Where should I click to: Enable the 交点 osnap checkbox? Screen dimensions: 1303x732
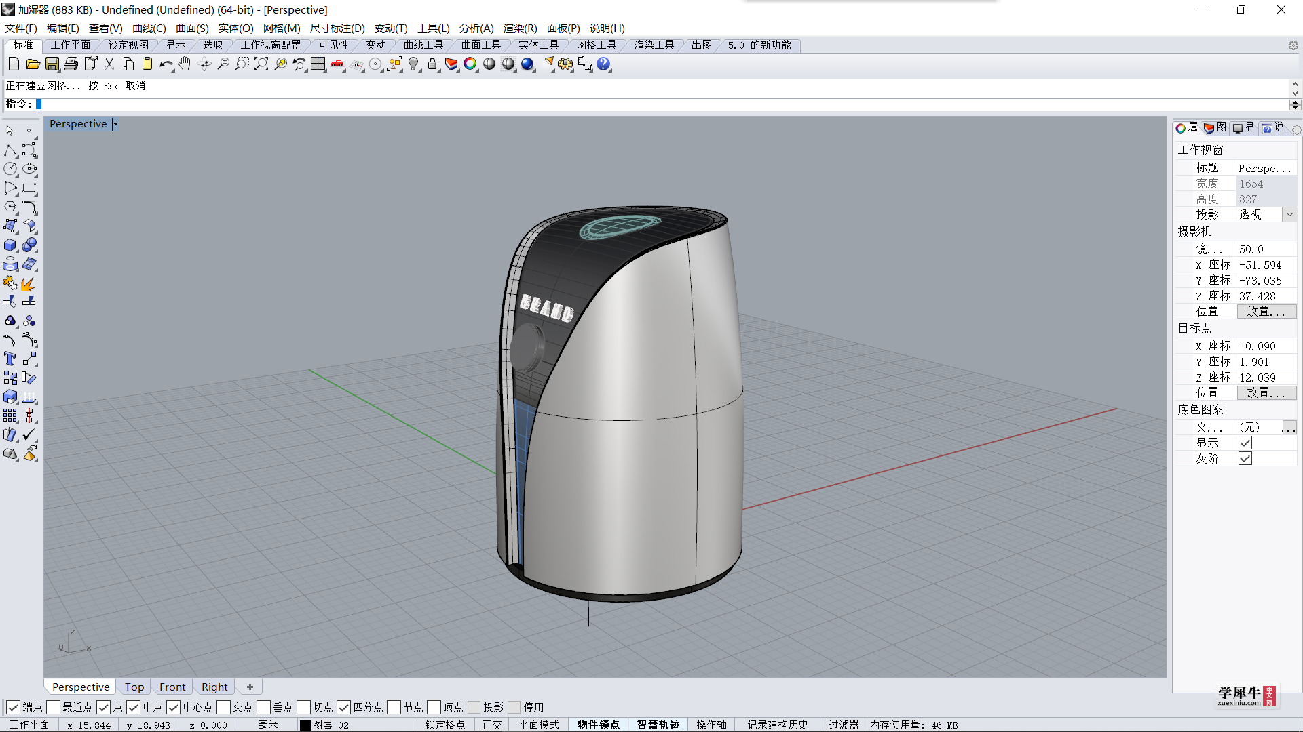[223, 707]
